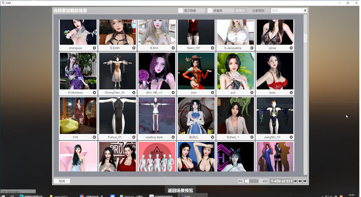361x197 pixels.
Task: Select the ChangTian_01 scene thumbnail
Action: tap(118, 71)
